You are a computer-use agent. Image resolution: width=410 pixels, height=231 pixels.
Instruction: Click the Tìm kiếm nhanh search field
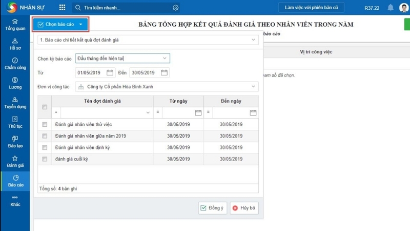tap(127, 8)
